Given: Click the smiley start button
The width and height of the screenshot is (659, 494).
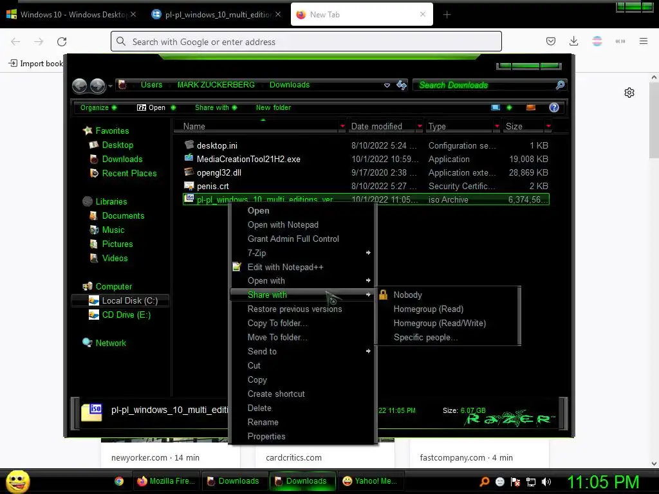Looking at the screenshot, I should pos(17,481).
